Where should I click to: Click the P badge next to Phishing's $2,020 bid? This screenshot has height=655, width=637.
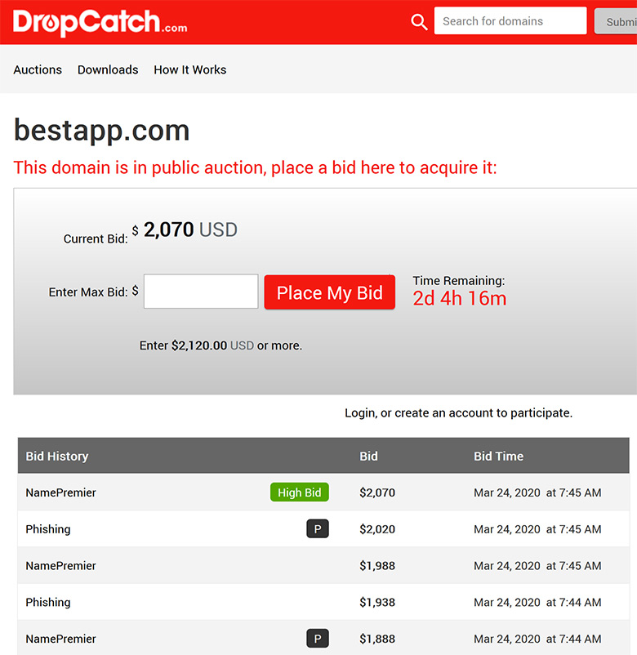click(318, 529)
